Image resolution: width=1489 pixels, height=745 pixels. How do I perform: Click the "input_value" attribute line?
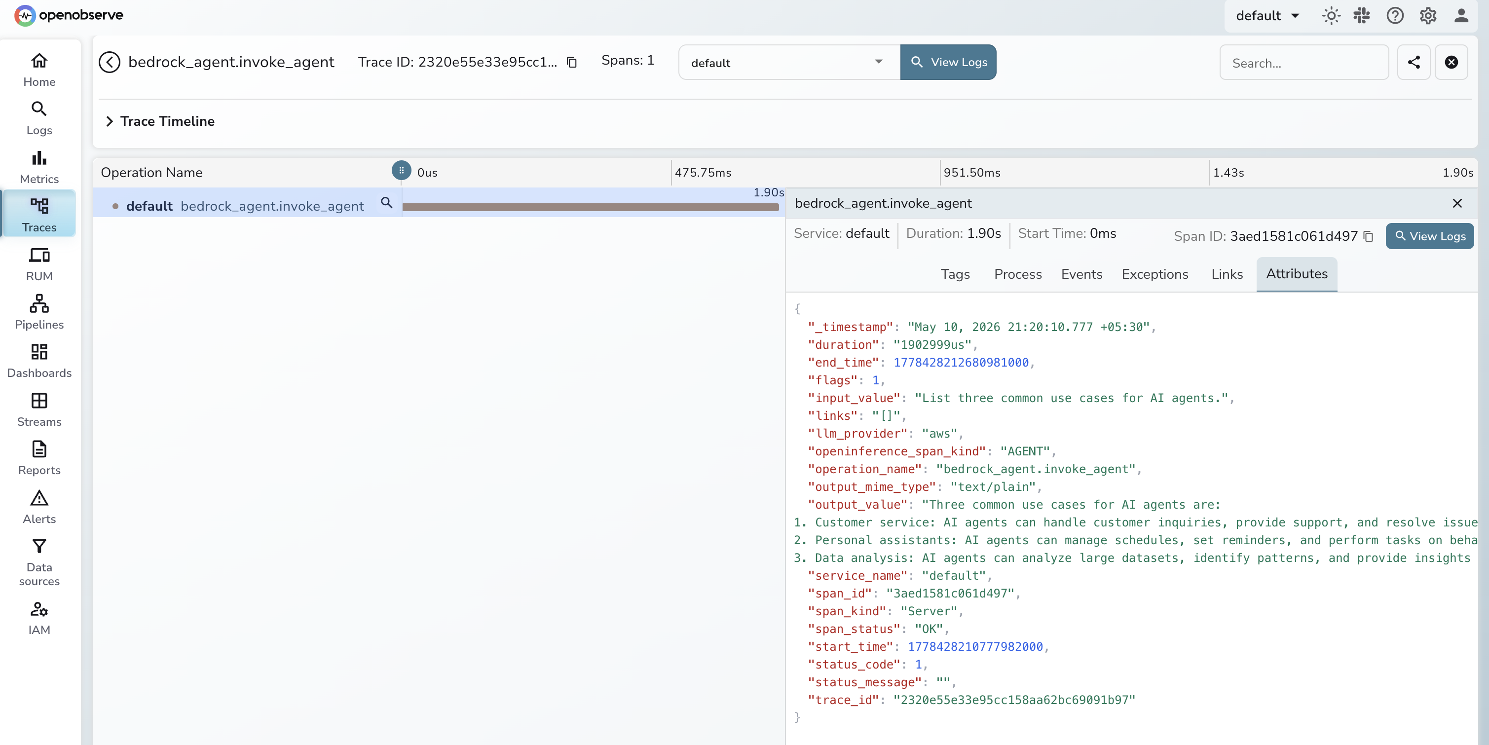1021,398
